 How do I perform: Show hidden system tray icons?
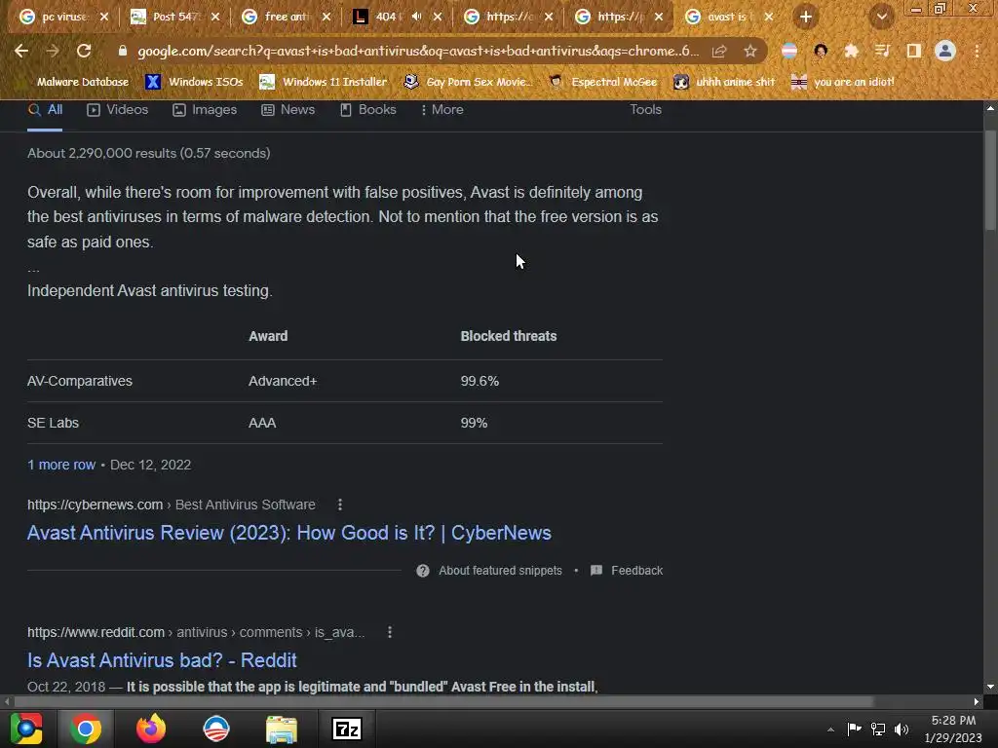pyautogui.click(x=830, y=729)
